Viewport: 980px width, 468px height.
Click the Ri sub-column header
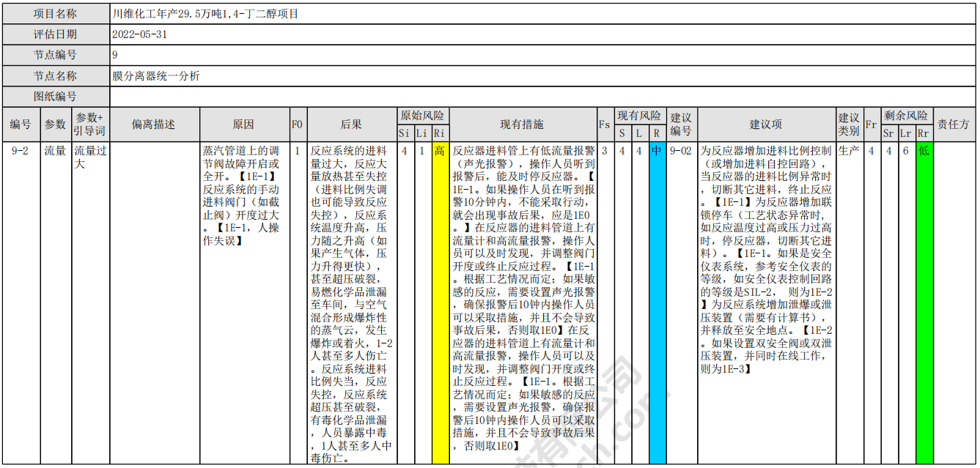[440, 133]
